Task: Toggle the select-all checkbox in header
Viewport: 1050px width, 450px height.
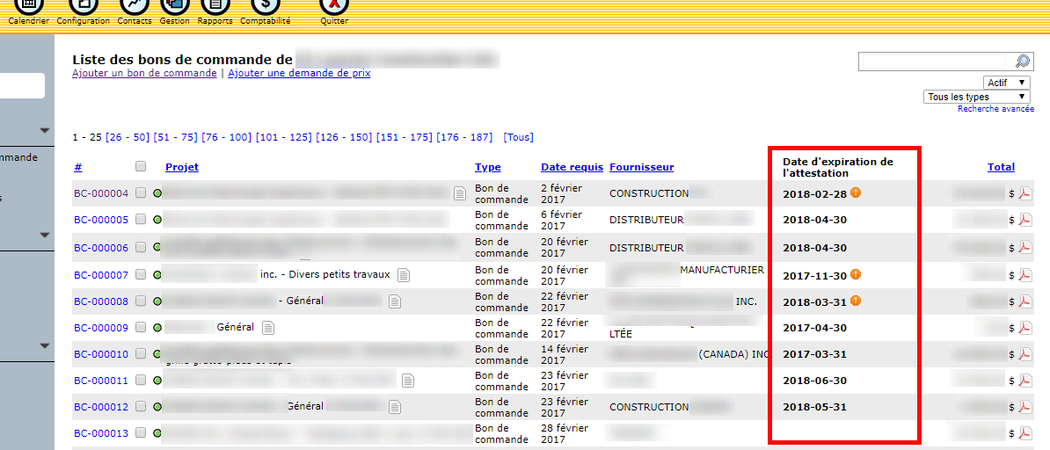Action: [x=141, y=166]
